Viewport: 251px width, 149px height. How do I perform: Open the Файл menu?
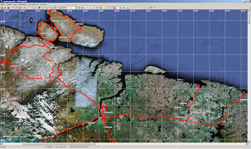(3, 5)
